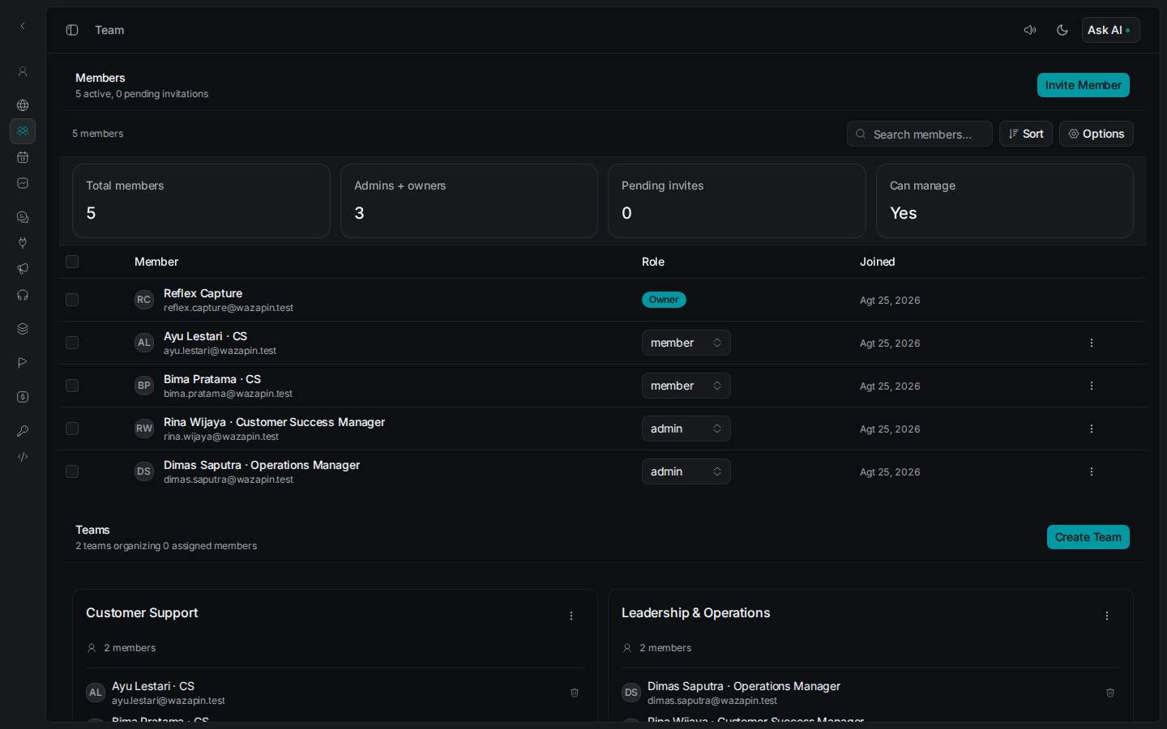Select all members with header checkbox
Screen dimensions: 1167x729
[x=72, y=262]
